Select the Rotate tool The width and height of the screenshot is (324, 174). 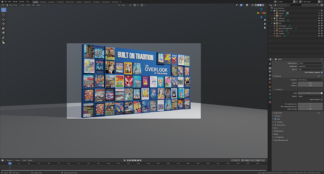(3, 24)
